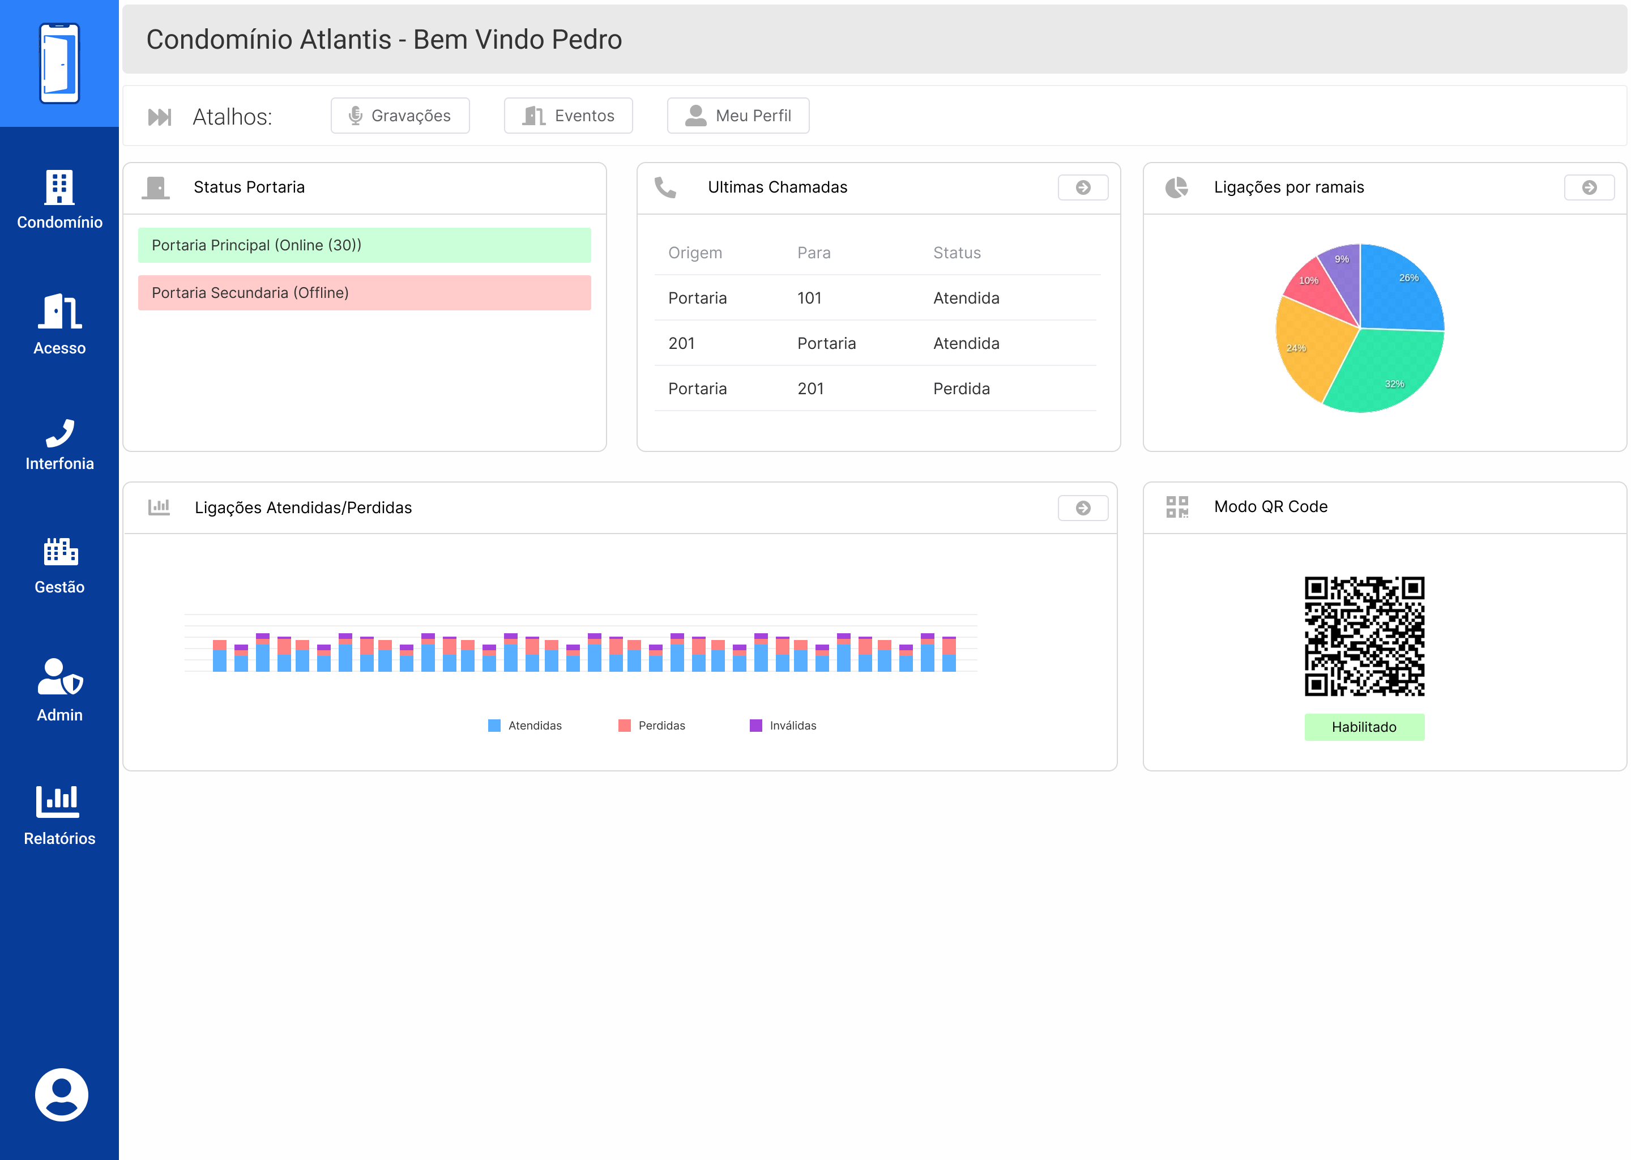Open the Gravações shortcut
The width and height of the screenshot is (1631, 1160).
pyautogui.click(x=400, y=116)
